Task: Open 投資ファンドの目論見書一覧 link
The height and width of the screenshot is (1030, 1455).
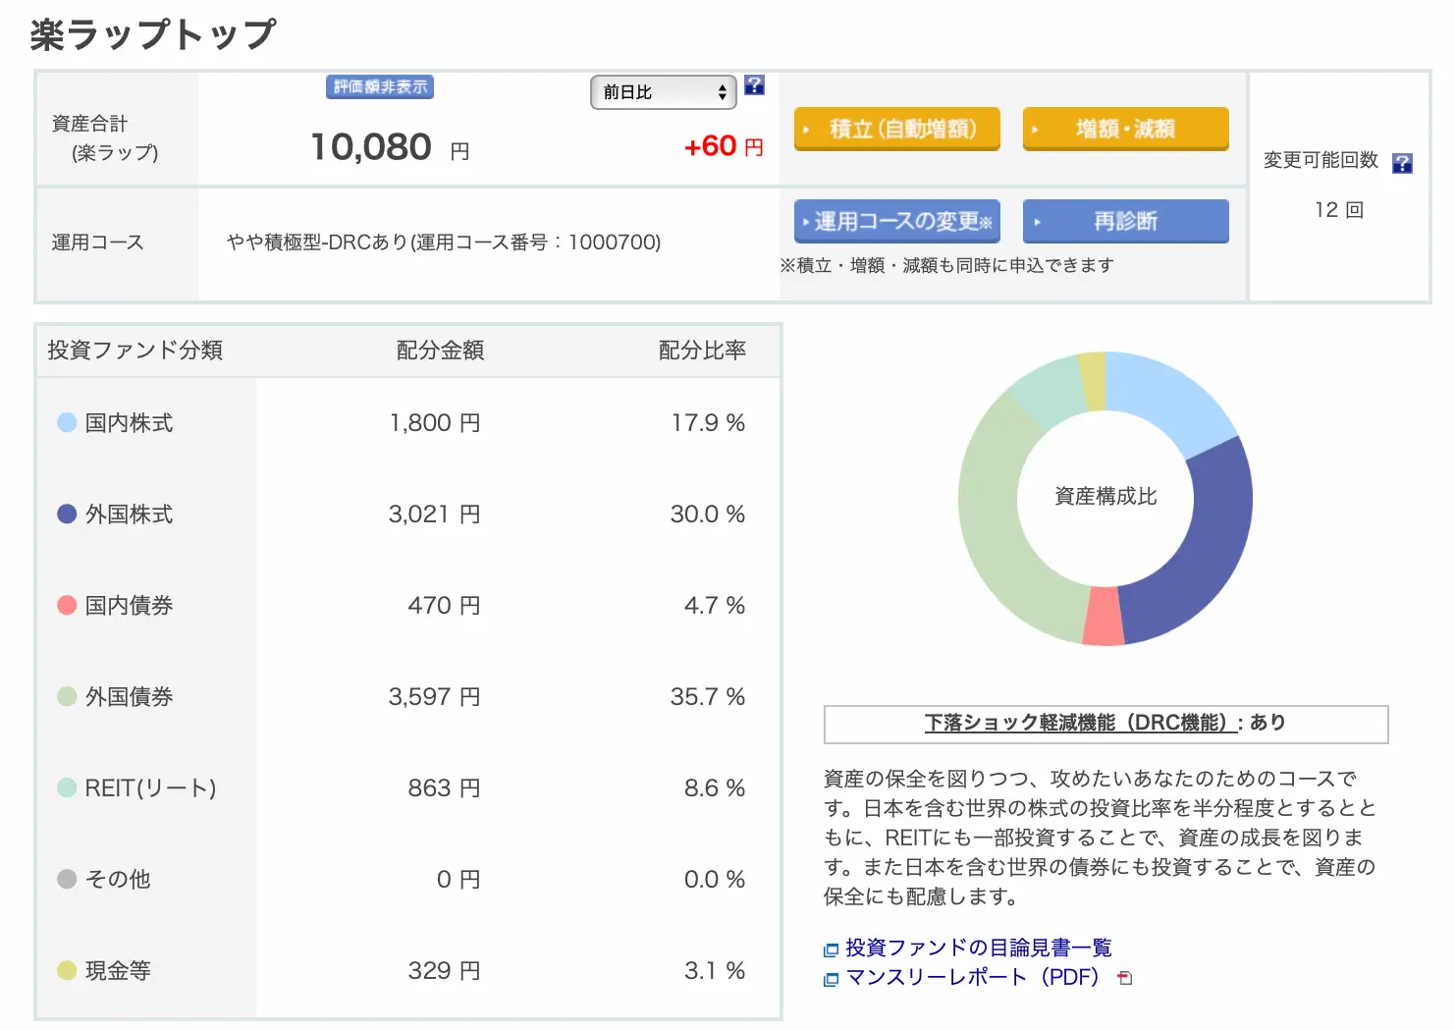Action: point(978,948)
